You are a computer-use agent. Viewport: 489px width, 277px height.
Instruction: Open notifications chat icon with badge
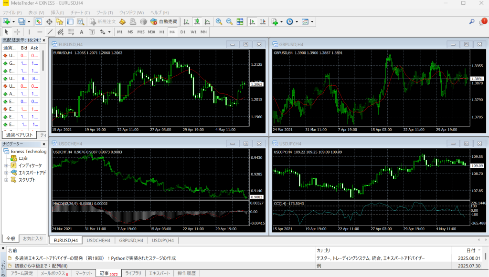click(483, 21)
